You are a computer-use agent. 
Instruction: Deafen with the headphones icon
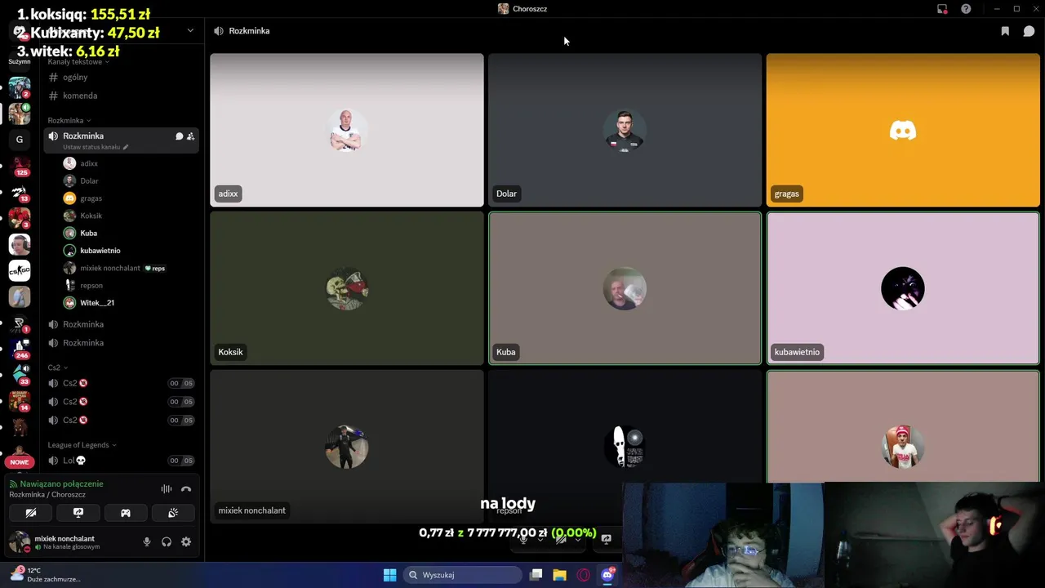click(167, 541)
